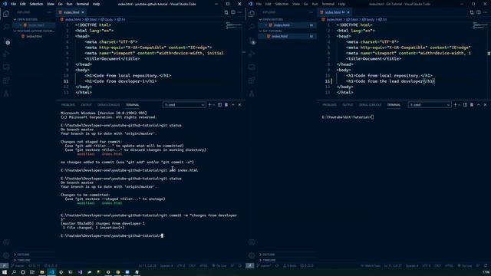Click Go Live in left window status bar
Viewport: 491px width, 276px height.
click(x=219, y=266)
